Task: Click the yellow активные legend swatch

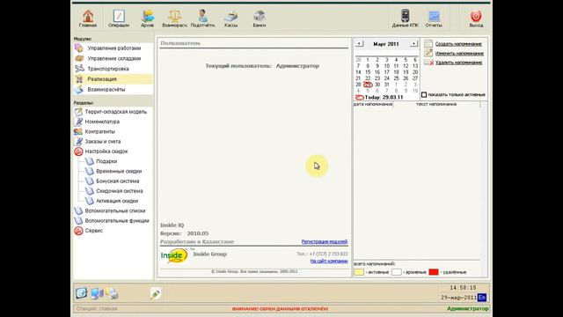Action: tap(359, 272)
